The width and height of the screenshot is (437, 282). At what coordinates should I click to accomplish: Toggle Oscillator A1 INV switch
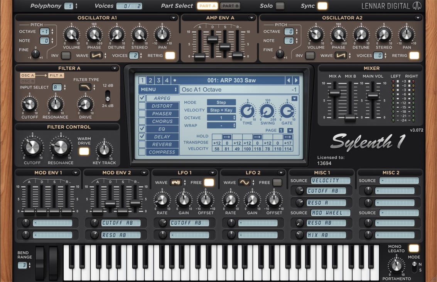point(66,56)
